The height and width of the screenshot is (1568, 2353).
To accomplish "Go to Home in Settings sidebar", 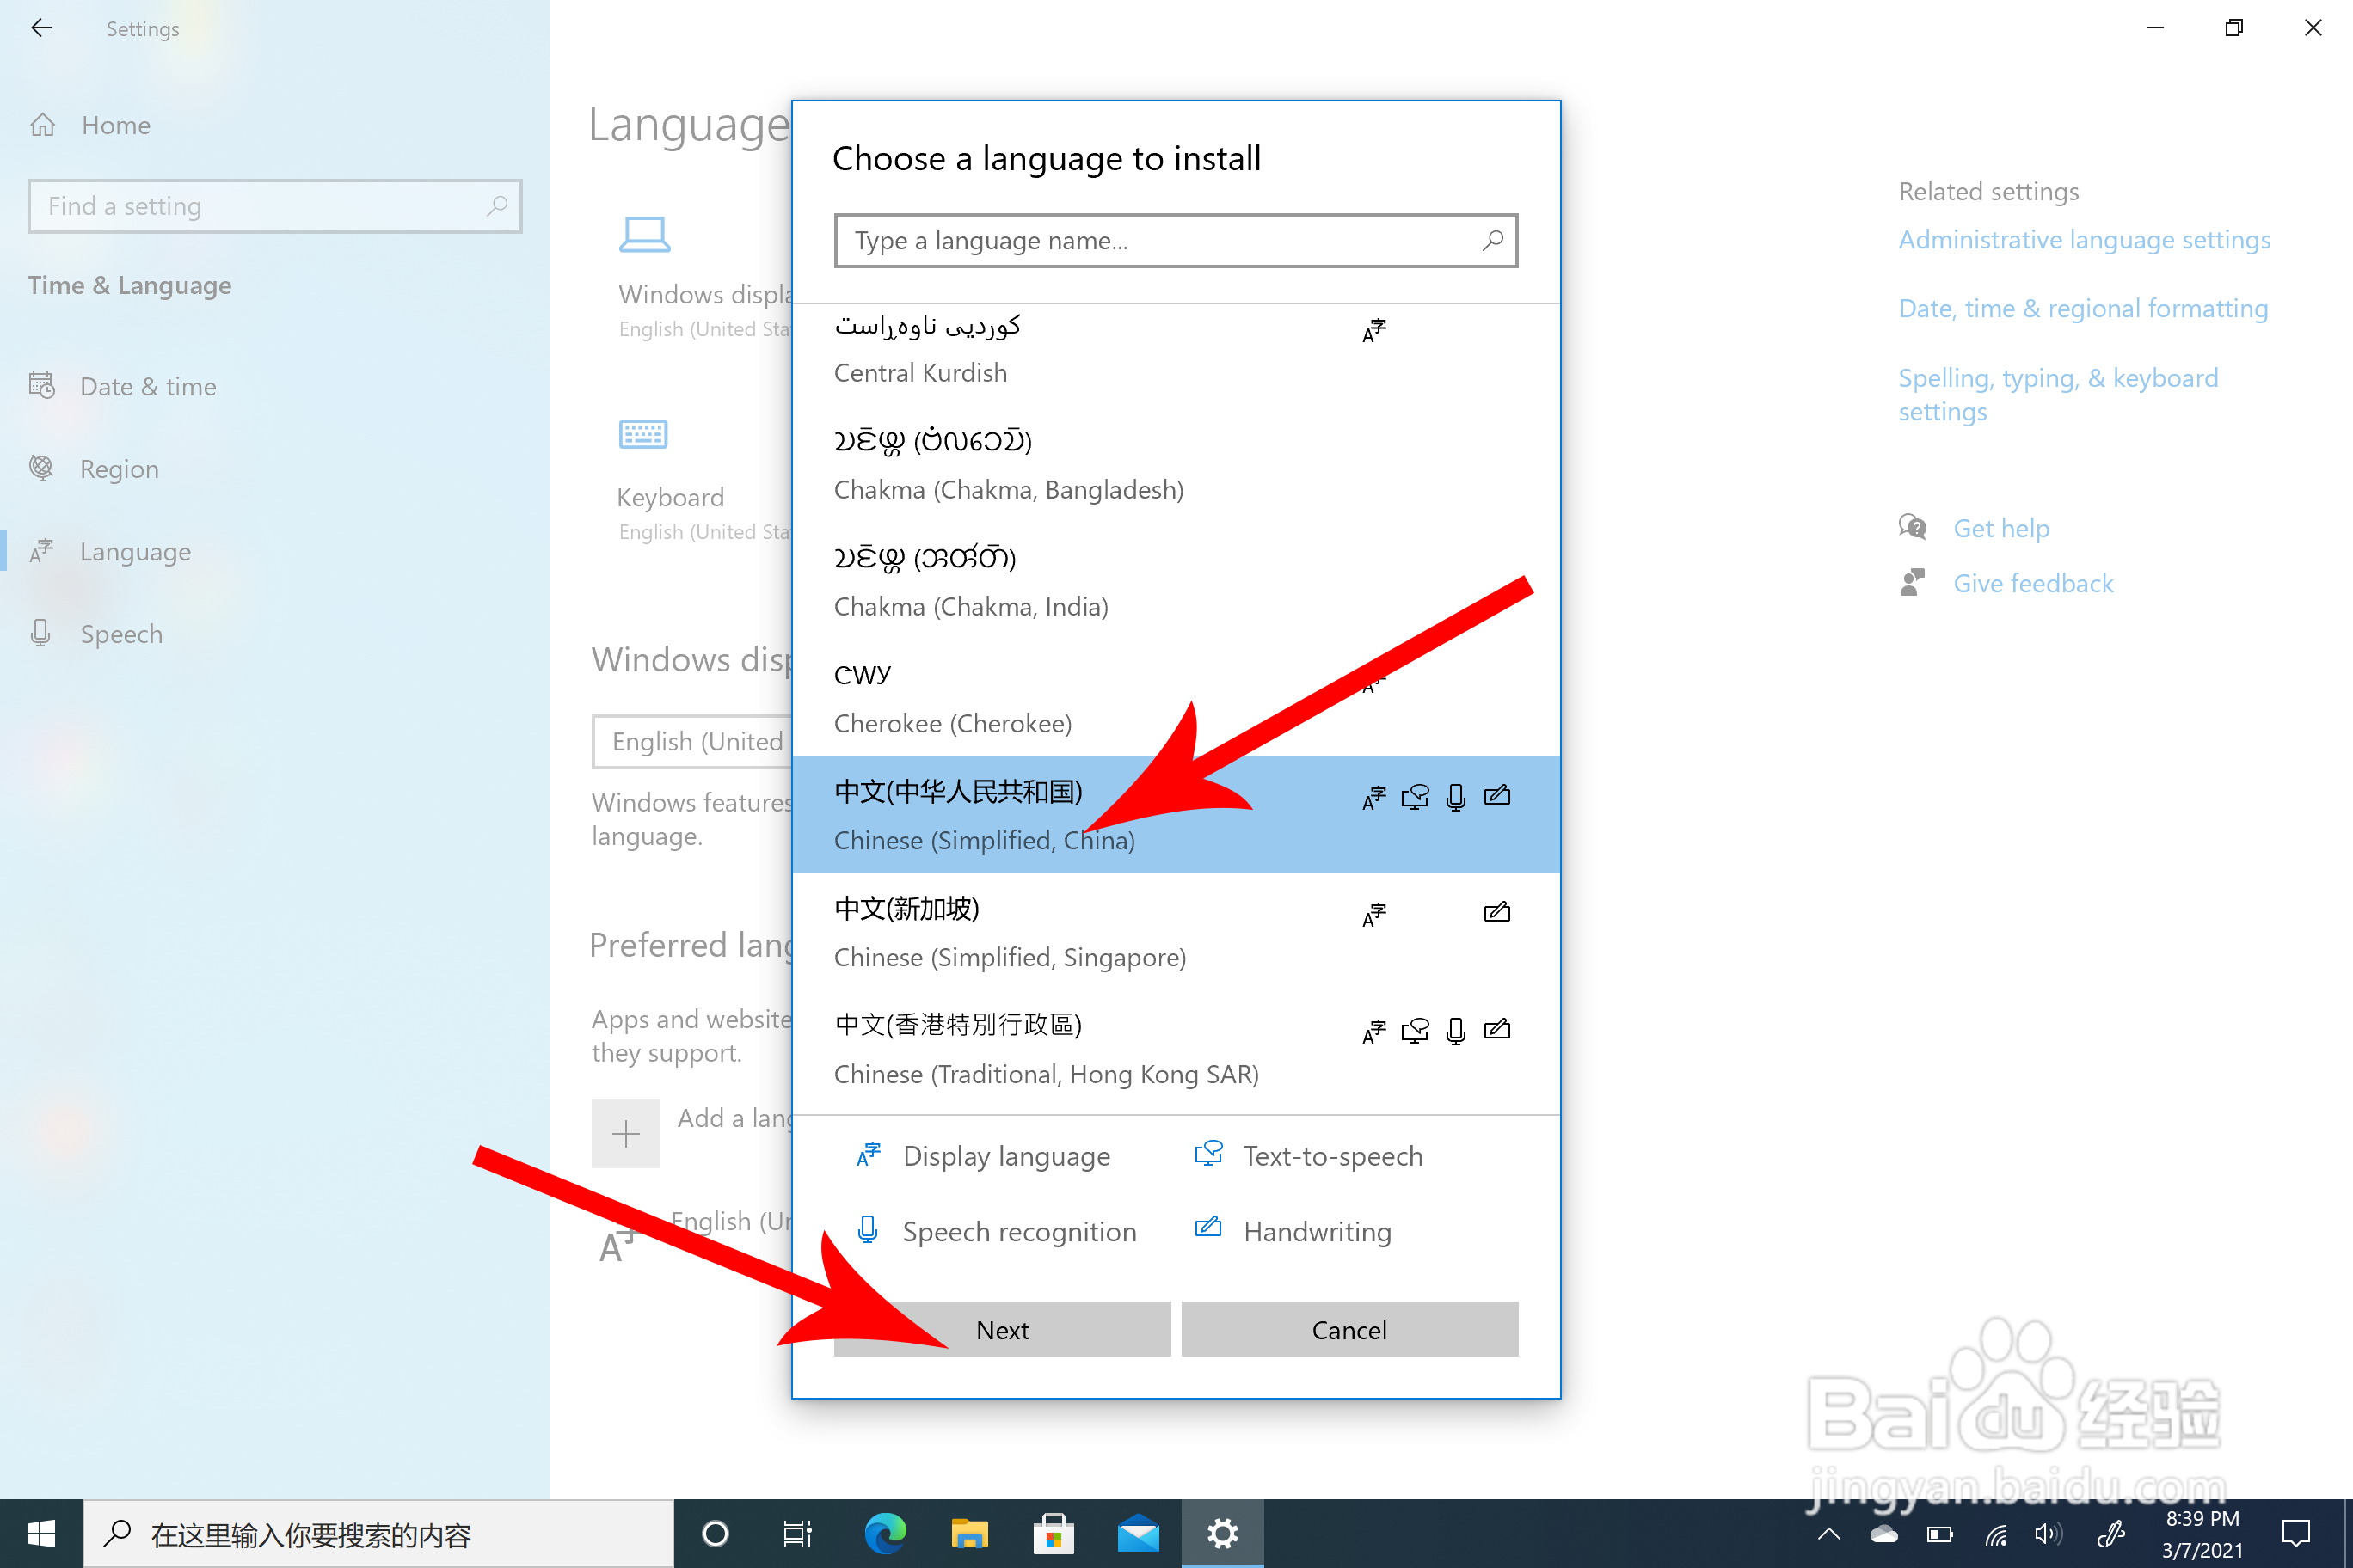I will click(x=115, y=125).
